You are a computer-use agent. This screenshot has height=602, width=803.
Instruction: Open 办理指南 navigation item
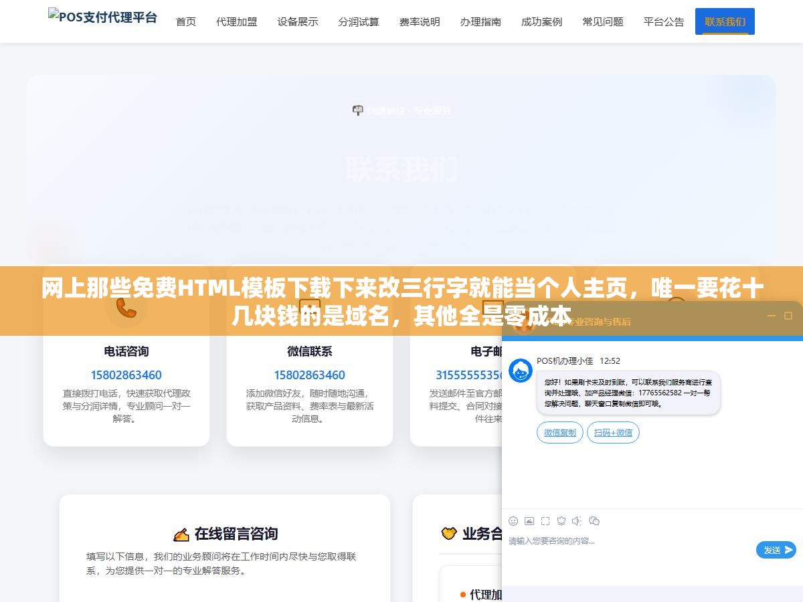[x=480, y=21]
